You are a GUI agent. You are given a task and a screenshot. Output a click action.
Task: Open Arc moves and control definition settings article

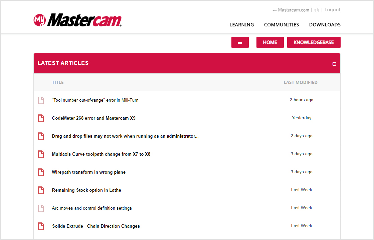click(92, 208)
